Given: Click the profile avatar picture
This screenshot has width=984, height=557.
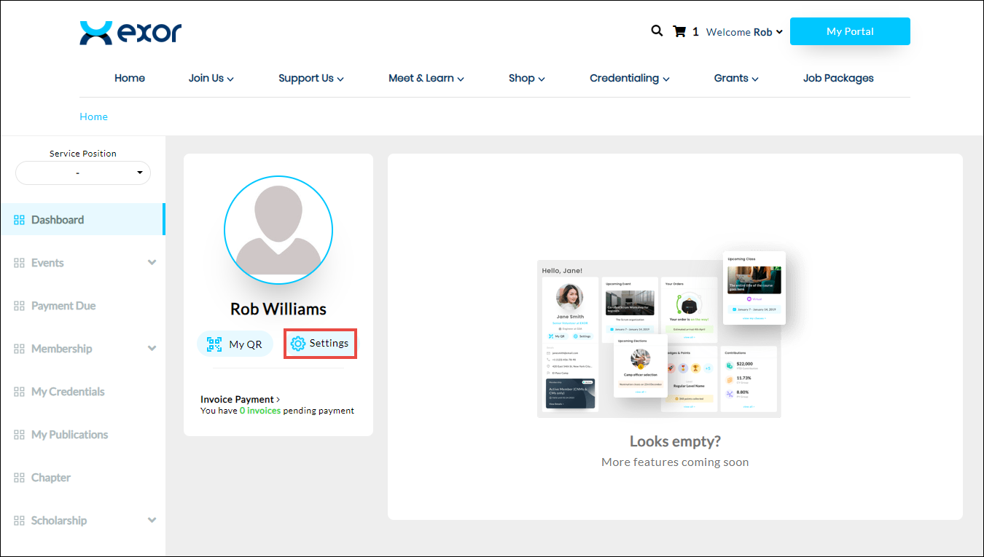Looking at the screenshot, I should click(278, 230).
